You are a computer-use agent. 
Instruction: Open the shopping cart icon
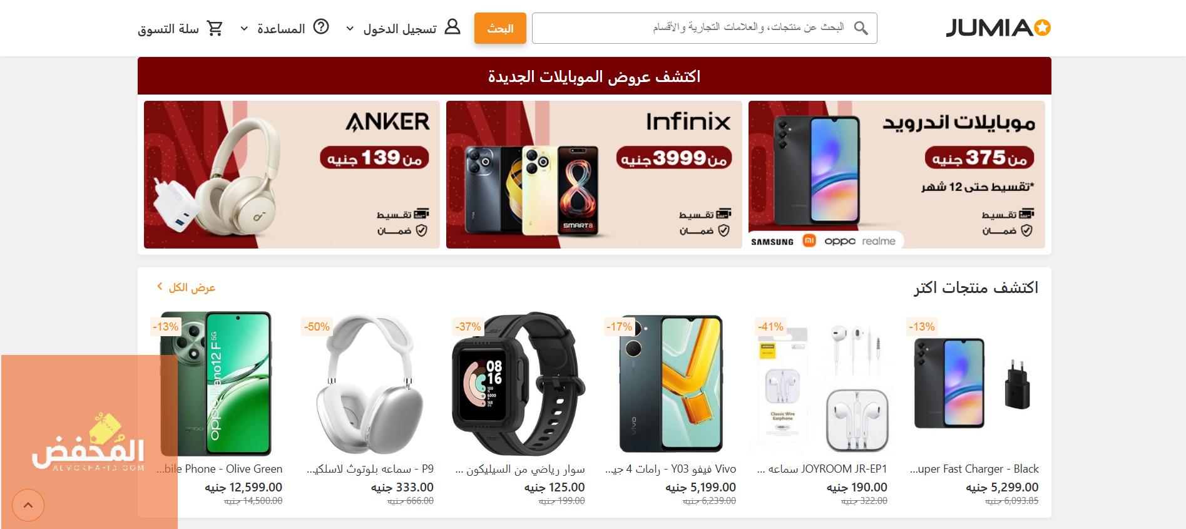(215, 28)
